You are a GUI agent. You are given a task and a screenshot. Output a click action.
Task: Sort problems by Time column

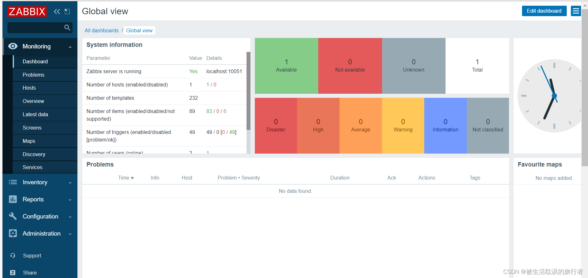tap(126, 178)
